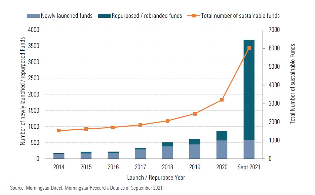The height and width of the screenshot is (195, 315).
Task: Select the orange line marker above 2017
Action: click(140, 125)
